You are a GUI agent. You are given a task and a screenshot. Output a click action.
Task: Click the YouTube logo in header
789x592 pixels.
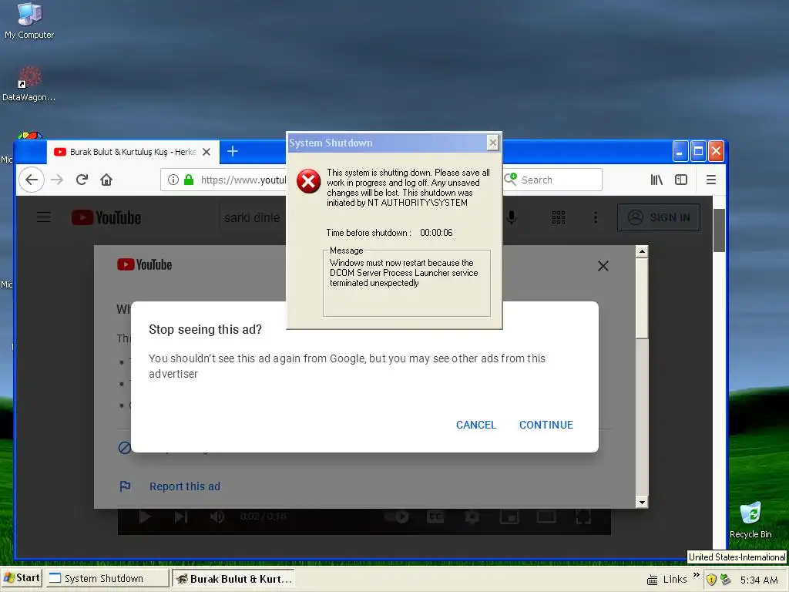click(x=106, y=217)
